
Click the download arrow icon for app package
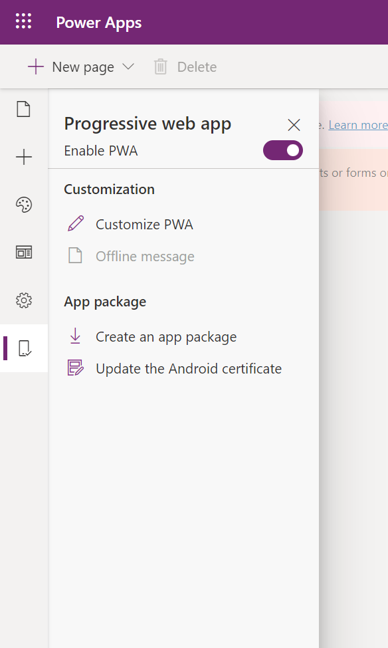coord(75,336)
